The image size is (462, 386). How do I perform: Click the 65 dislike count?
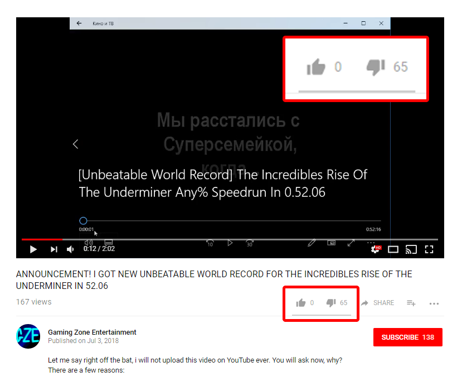tap(343, 303)
